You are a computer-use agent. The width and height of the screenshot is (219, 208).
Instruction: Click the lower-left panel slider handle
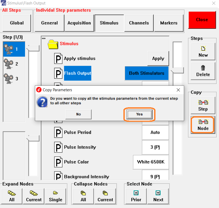click(x=33, y=138)
